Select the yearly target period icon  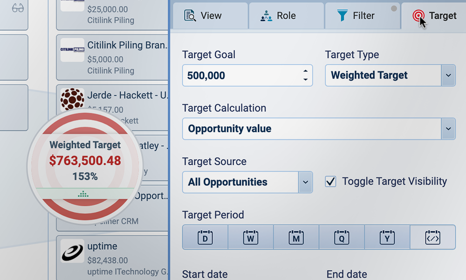(x=387, y=238)
